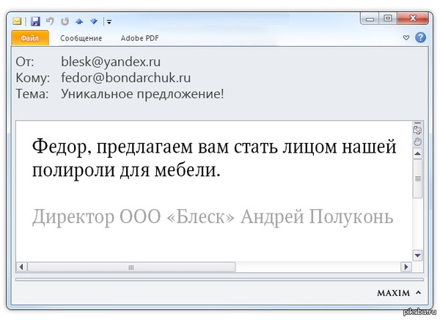Viewport: 440px width, 320px height.
Task: Open the Adobe PDF tab
Action: (x=141, y=37)
